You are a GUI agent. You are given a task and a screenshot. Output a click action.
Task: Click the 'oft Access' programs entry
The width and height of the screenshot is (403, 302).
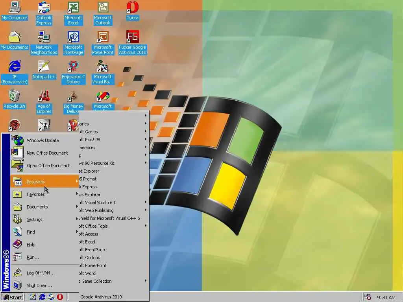point(113,234)
